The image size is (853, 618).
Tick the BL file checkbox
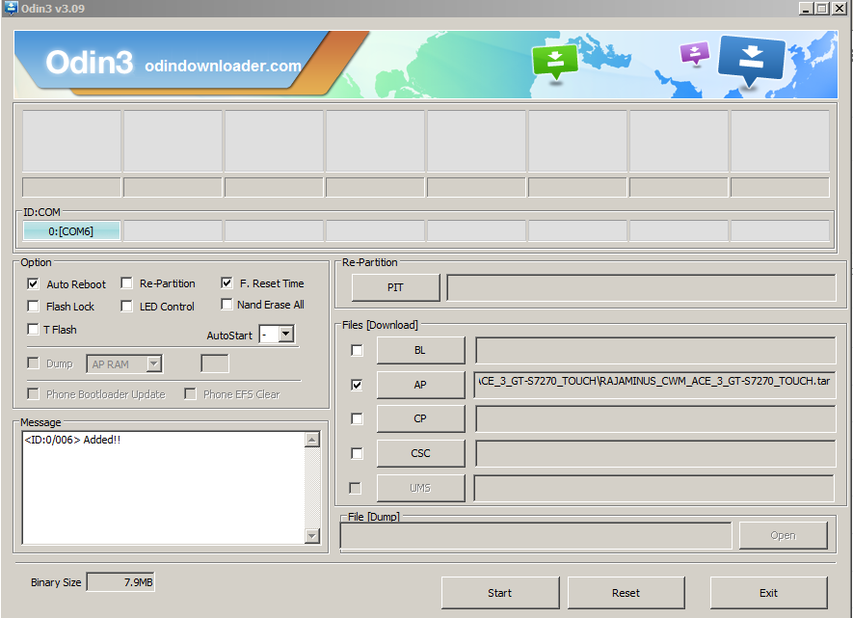tap(357, 350)
